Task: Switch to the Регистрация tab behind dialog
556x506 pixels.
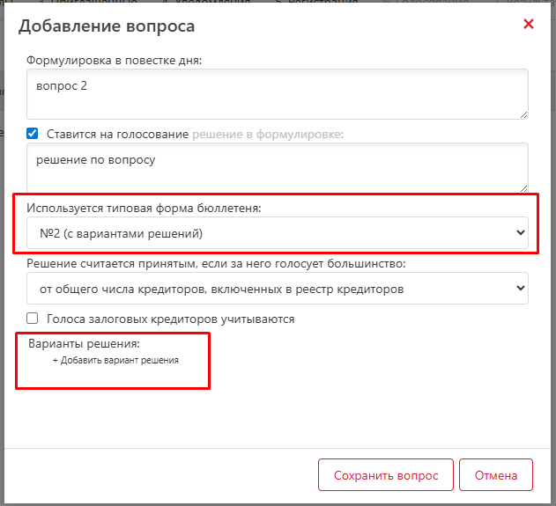Action: [321, 2]
